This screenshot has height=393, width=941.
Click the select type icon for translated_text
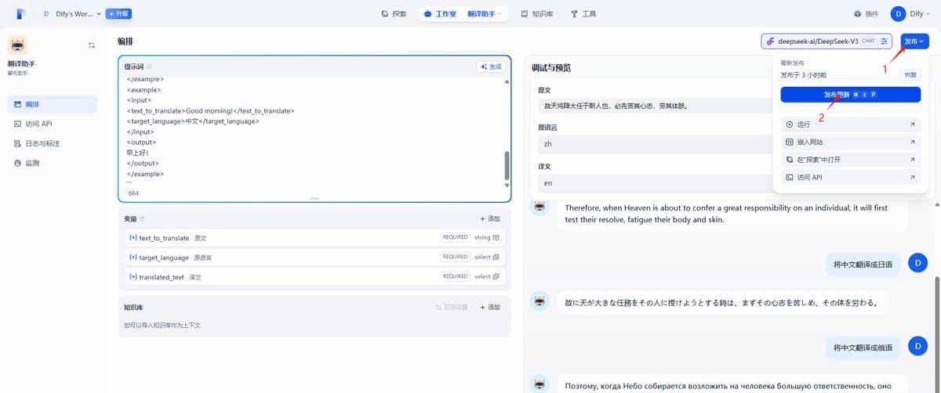tap(496, 276)
